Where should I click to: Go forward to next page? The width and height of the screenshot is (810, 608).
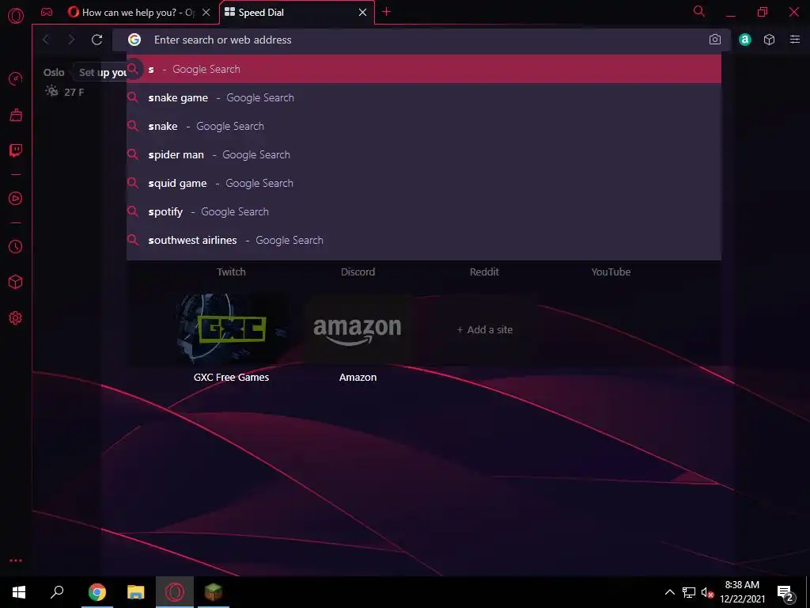pos(71,40)
